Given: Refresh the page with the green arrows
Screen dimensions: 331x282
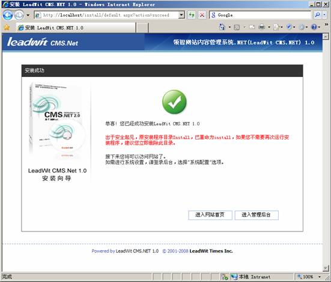Looking at the screenshot, I should point(192,15).
